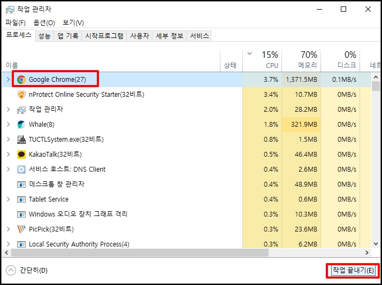Sort by the 이름 column header
The image size is (382, 285).
click(x=111, y=60)
